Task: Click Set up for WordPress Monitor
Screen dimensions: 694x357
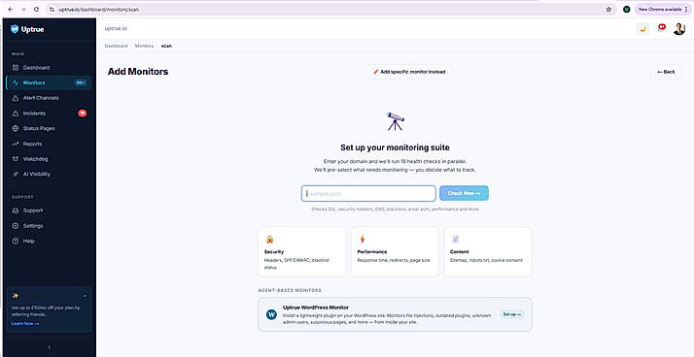Action: pyautogui.click(x=511, y=314)
